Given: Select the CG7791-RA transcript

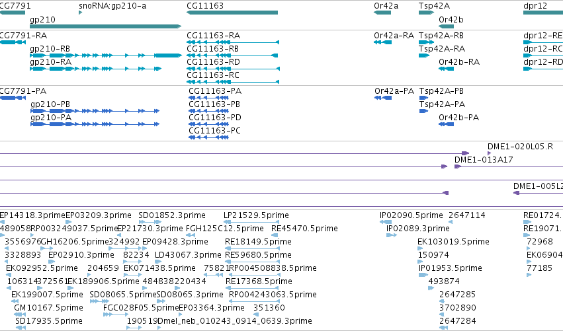Looking at the screenshot, I should point(13,42).
